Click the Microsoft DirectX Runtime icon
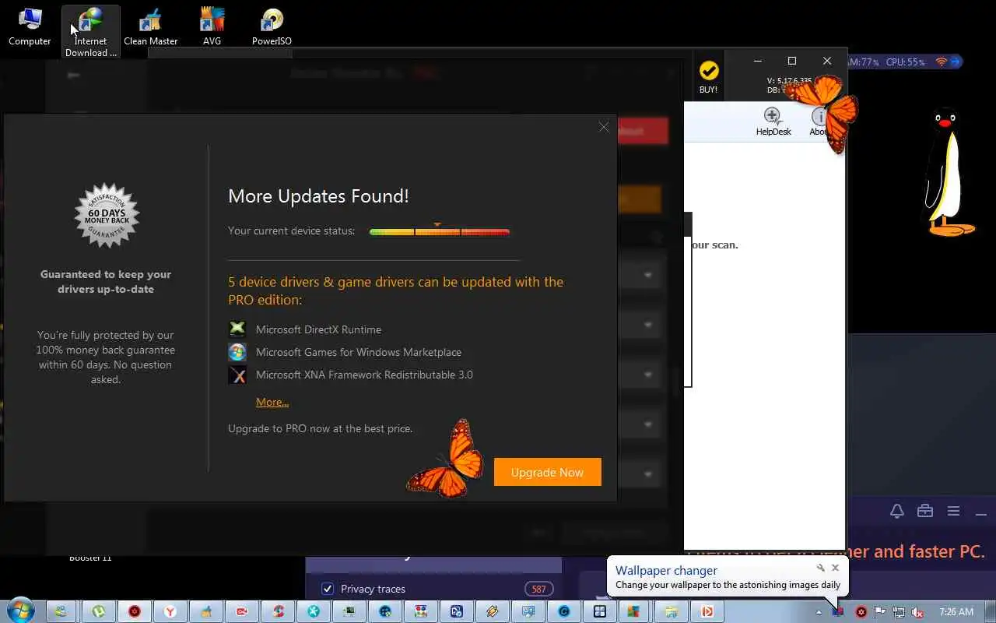996x623 pixels. 237,329
